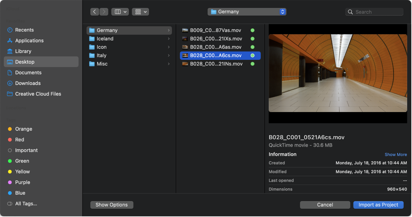Open the Recents sidebar shortcut
Viewport: 412px width, 217px height.
(24, 30)
